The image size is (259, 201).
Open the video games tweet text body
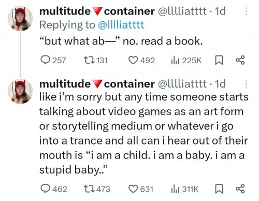[143, 133]
